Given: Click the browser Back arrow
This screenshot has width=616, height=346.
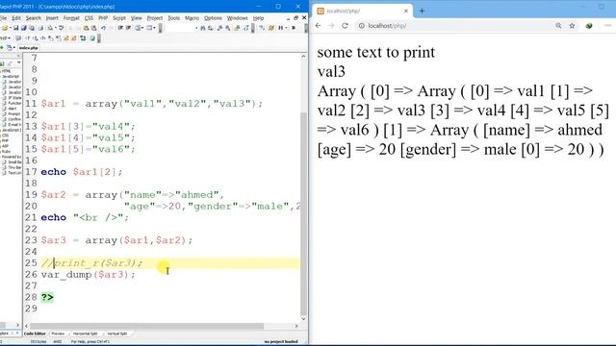Looking at the screenshot, I should (319, 26).
